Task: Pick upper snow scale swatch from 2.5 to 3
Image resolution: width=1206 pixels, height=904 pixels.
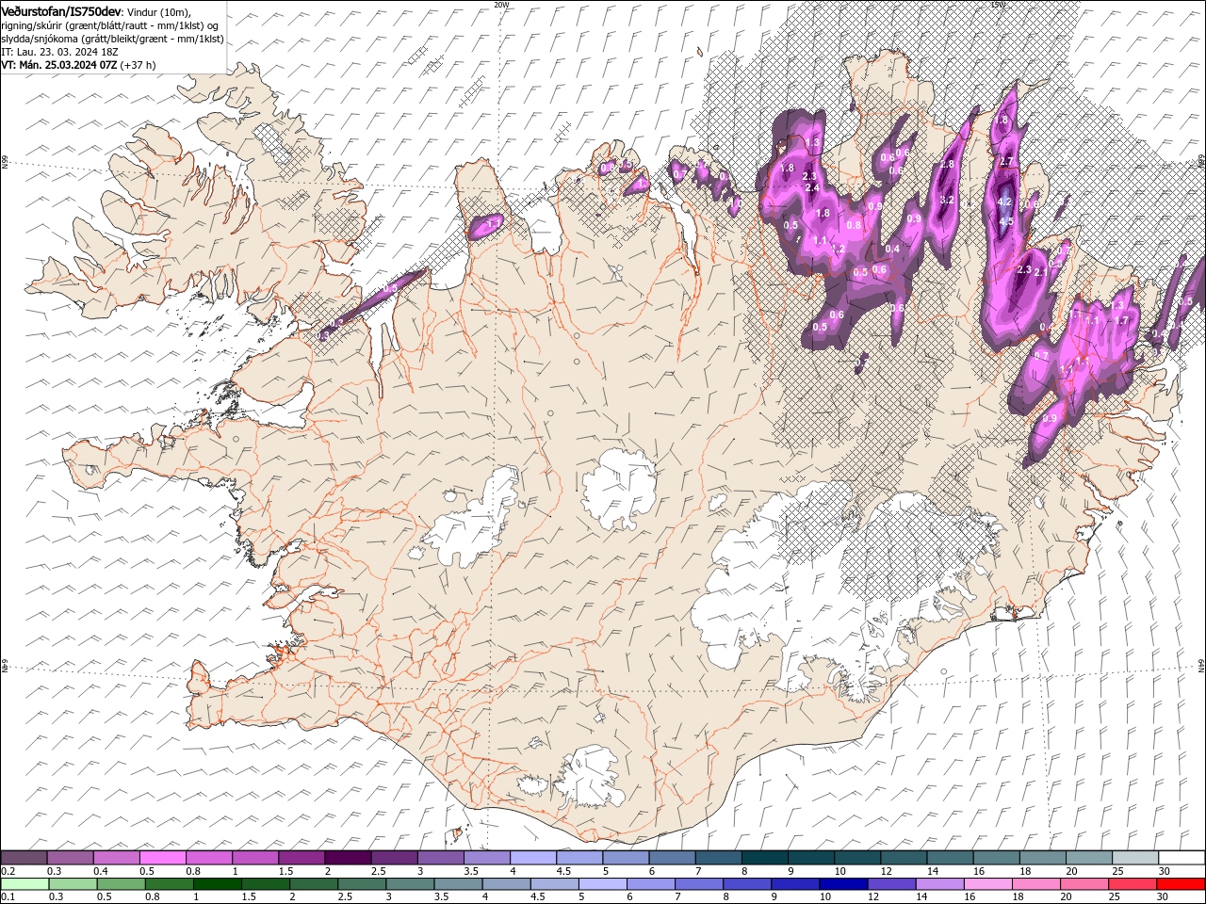Action: (394, 858)
